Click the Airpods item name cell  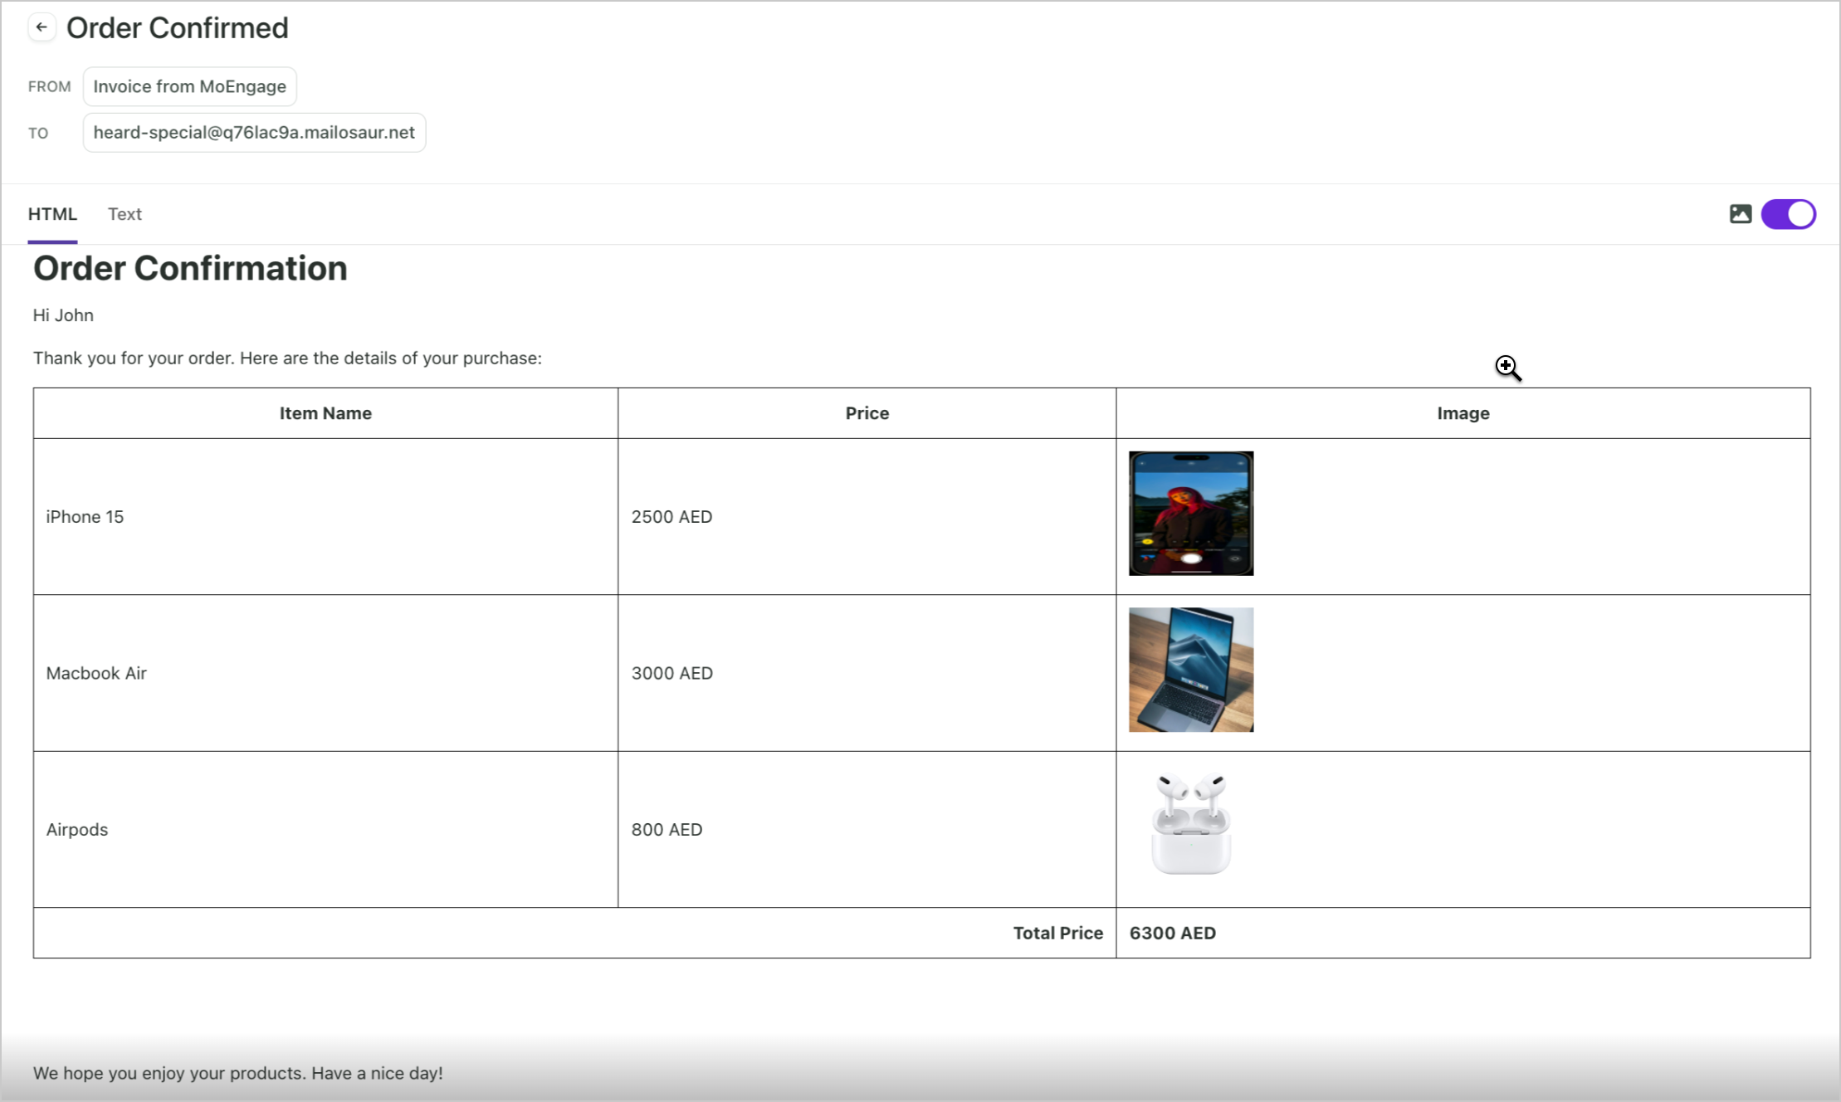click(x=77, y=830)
